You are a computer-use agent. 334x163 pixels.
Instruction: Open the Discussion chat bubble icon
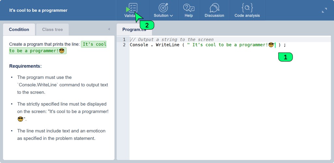click(214, 7)
